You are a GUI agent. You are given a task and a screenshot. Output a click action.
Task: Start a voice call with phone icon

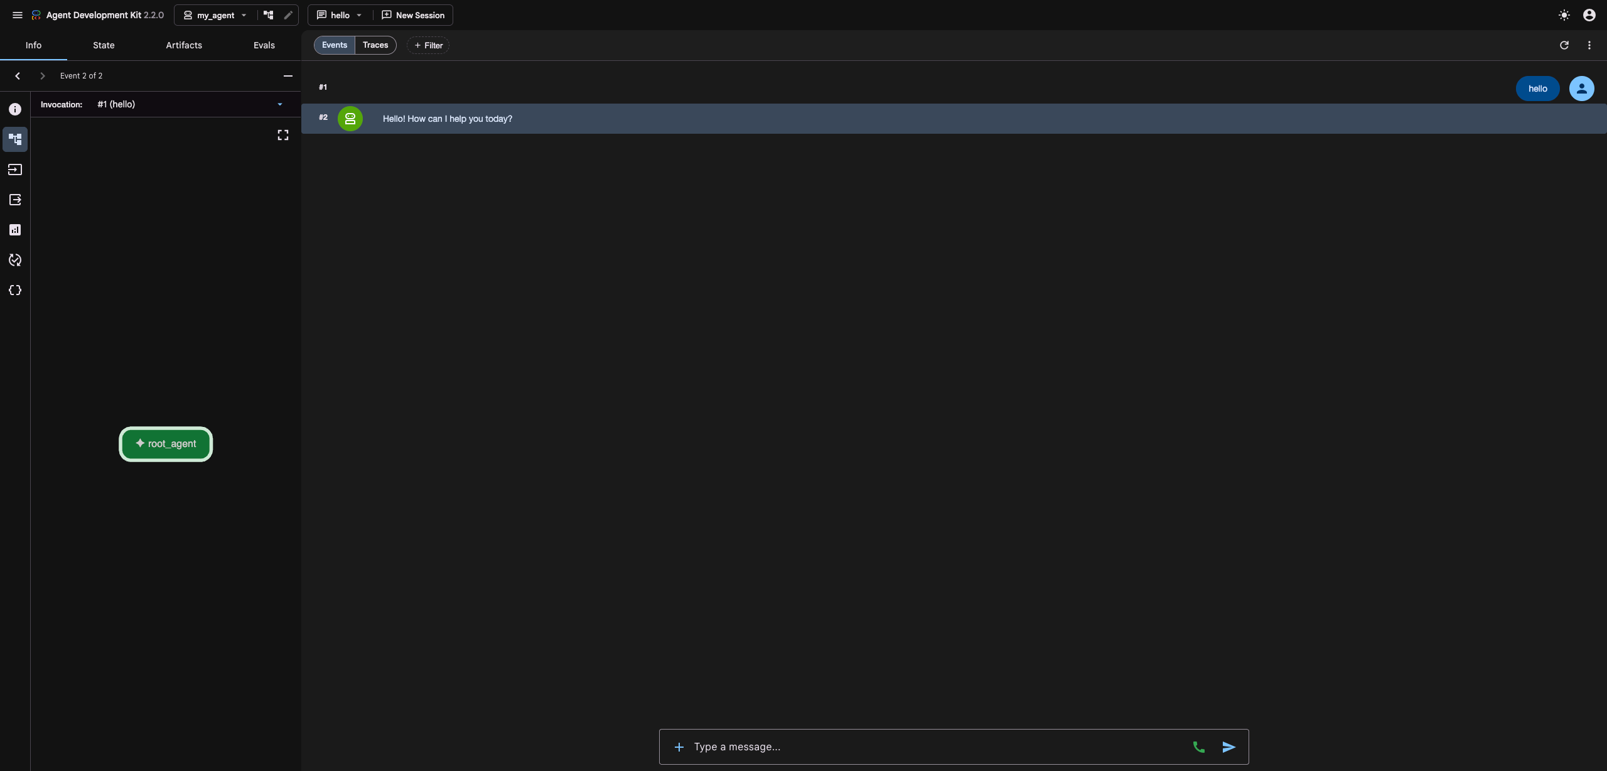[1199, 747]
